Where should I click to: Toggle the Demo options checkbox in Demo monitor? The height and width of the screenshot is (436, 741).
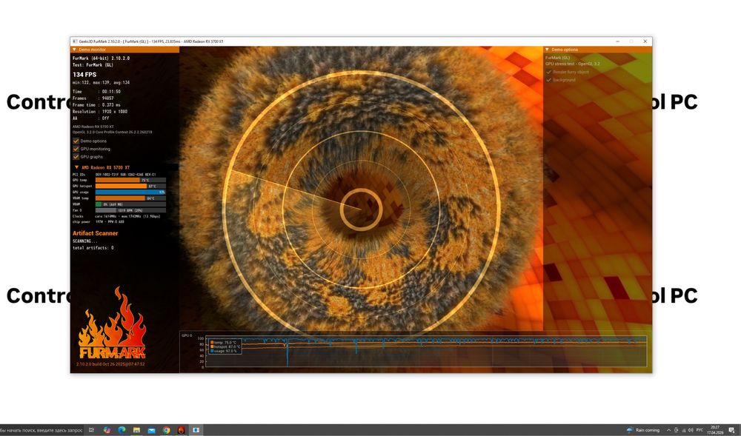(76, 141)
